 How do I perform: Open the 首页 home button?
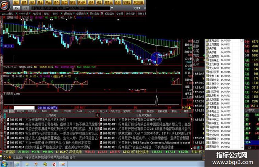[x=16, y=2]
